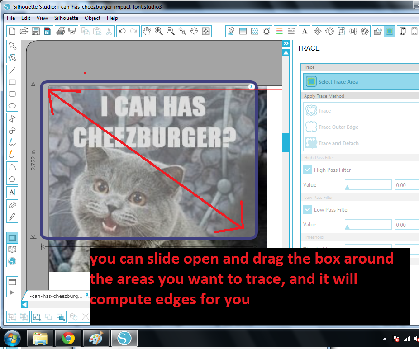Save the current document
The height and width of the screenshot is (349, 419).
tap(36, 31)
